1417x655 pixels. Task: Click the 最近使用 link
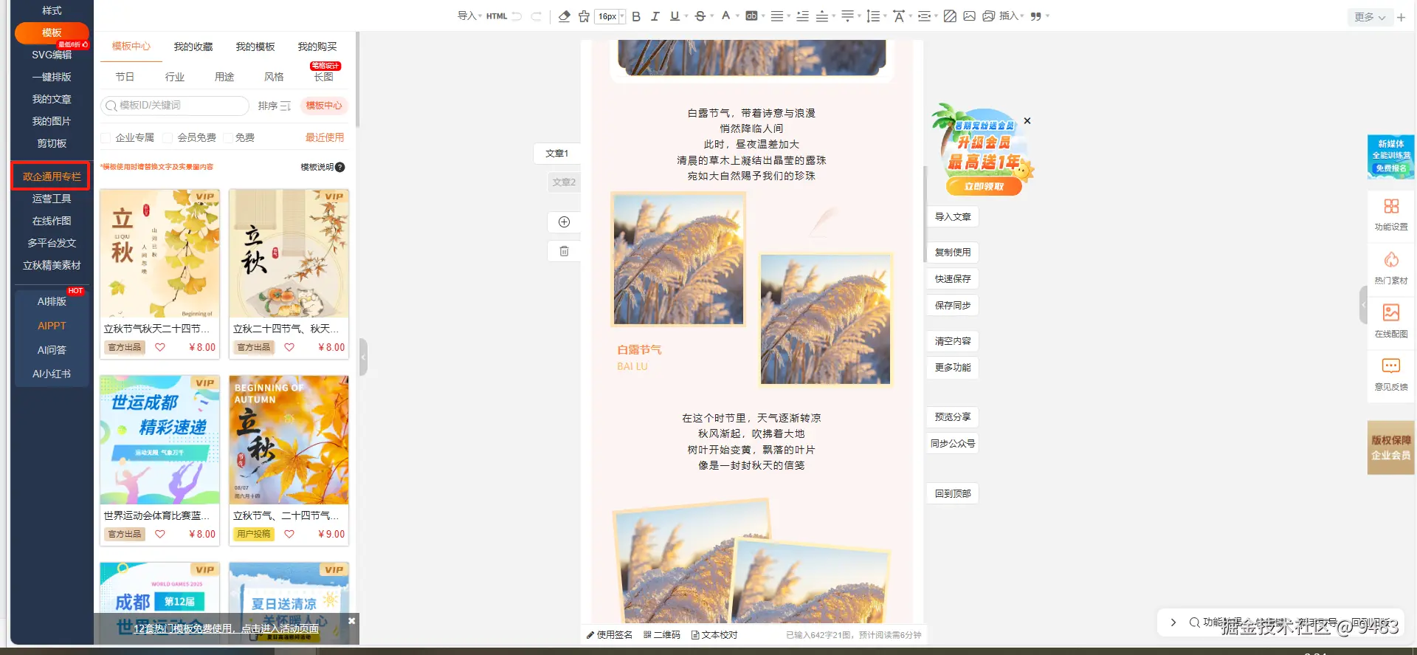325,137
